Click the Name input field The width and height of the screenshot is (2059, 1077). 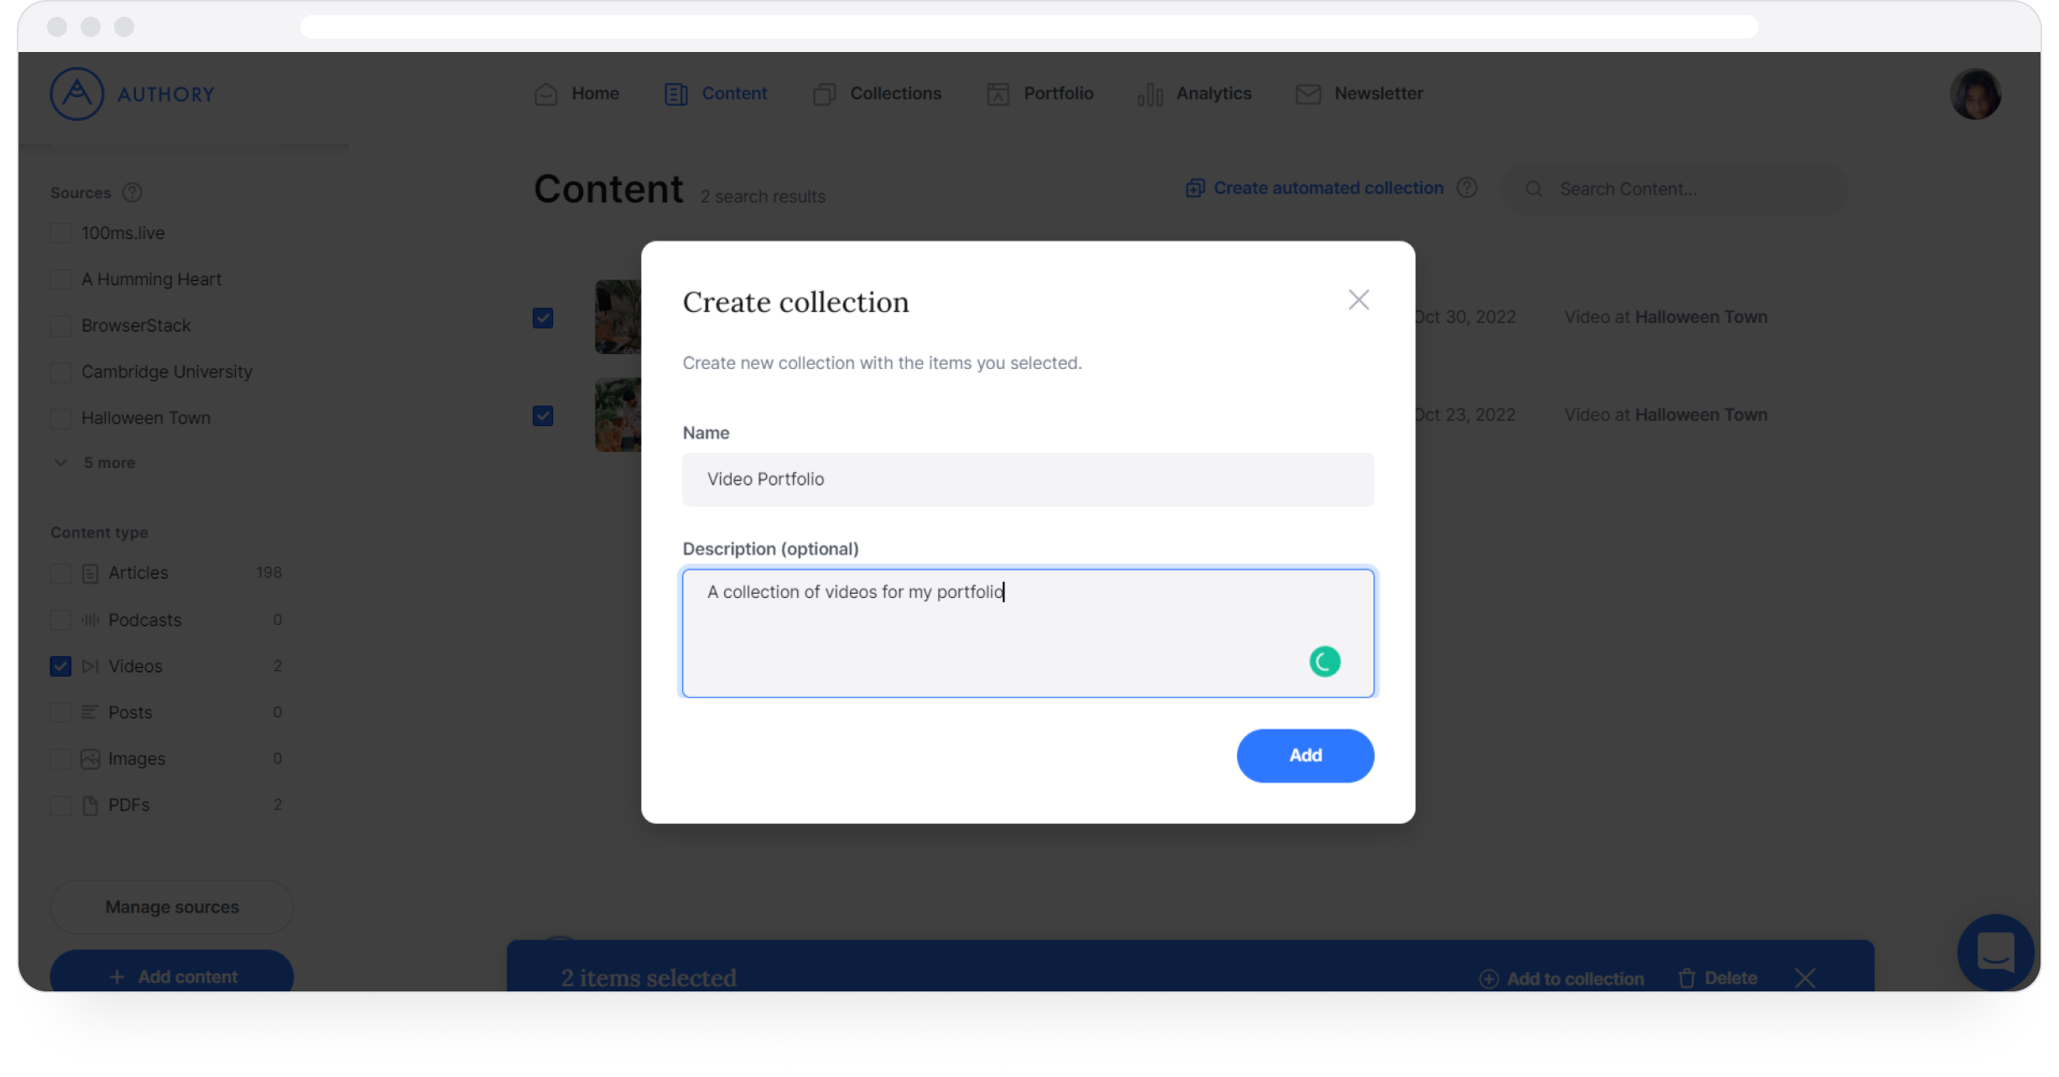(1028, 480)
